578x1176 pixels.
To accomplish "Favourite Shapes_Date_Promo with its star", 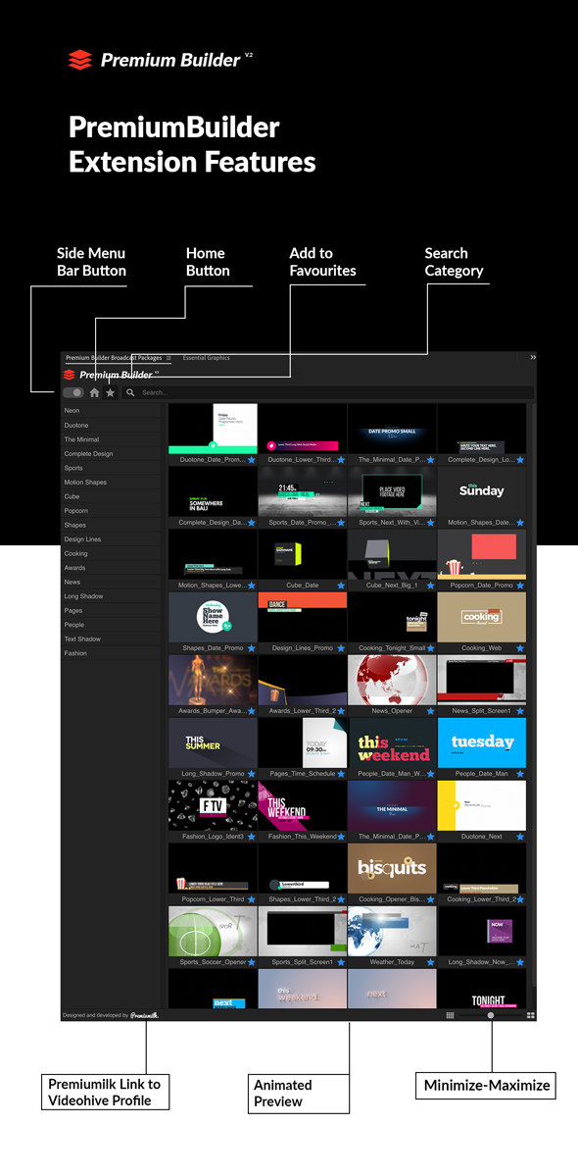I will 252,648.
